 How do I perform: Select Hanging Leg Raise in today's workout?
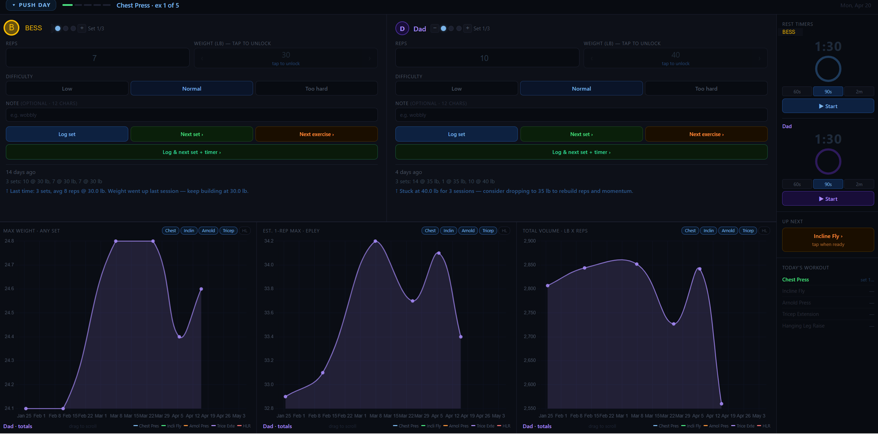pyautogui.click(x=828, y=326)
